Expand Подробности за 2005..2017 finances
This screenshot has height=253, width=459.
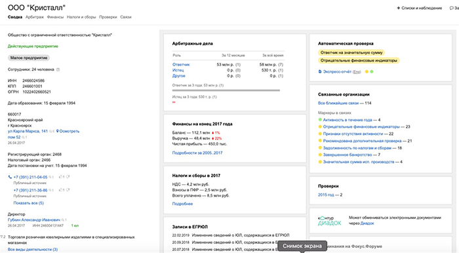click(x=197, y=153)
